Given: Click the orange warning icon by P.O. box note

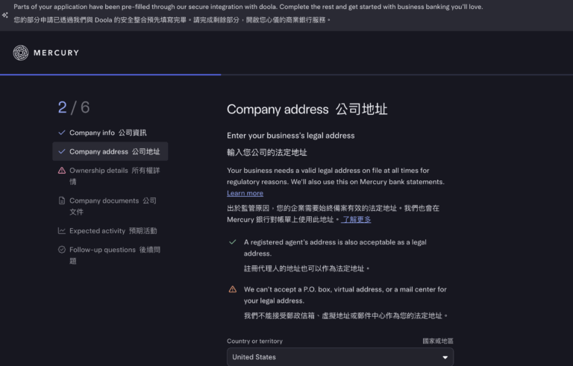Looking at the screenshot, I should pos(233,289).
